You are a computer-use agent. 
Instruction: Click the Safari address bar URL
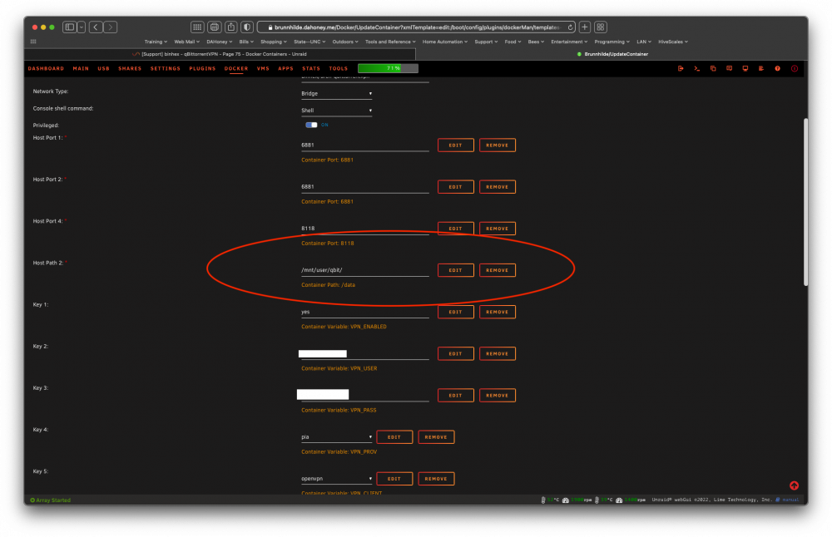[415, 27]
